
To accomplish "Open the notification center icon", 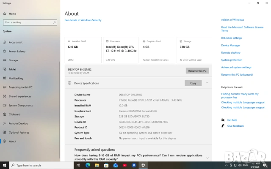I will (265, 165).
